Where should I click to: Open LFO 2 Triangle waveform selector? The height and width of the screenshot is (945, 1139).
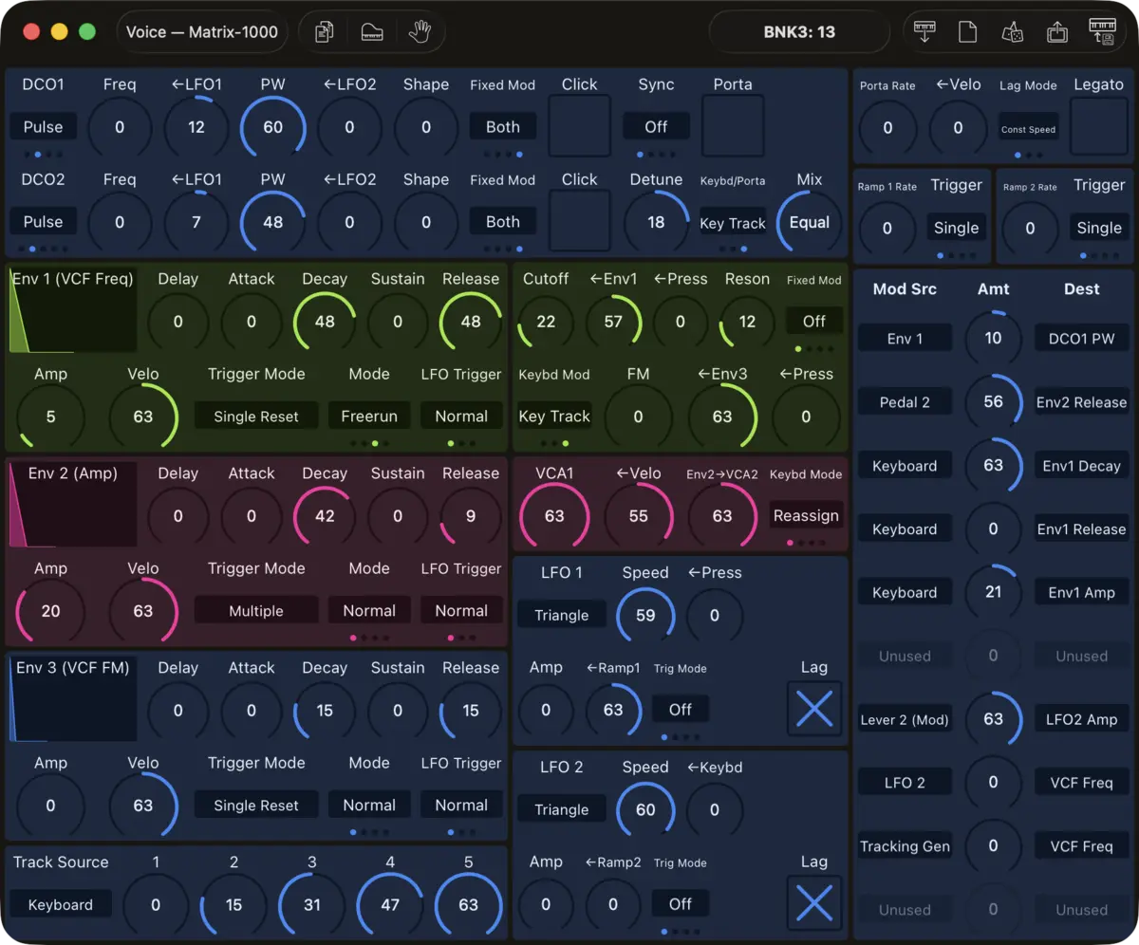tap(562, 809)
